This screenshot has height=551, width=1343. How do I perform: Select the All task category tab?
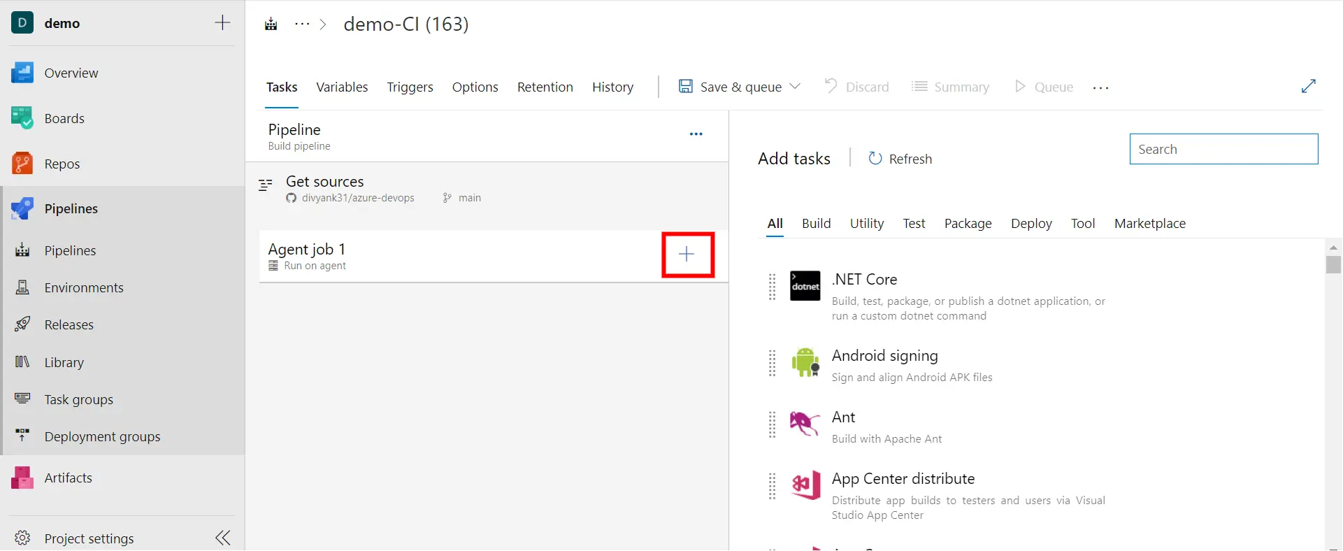click(775, 224)
